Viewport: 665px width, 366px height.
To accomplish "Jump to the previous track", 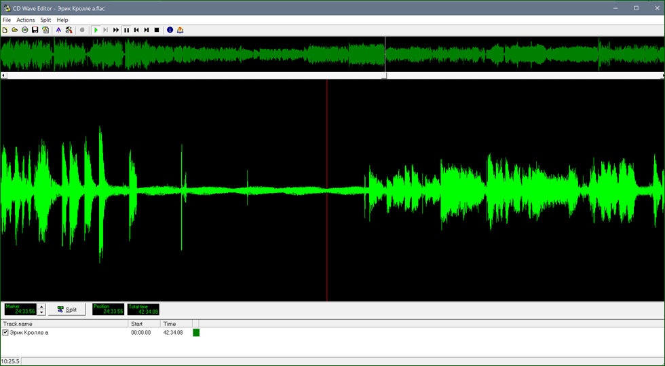I will point(136,30).
